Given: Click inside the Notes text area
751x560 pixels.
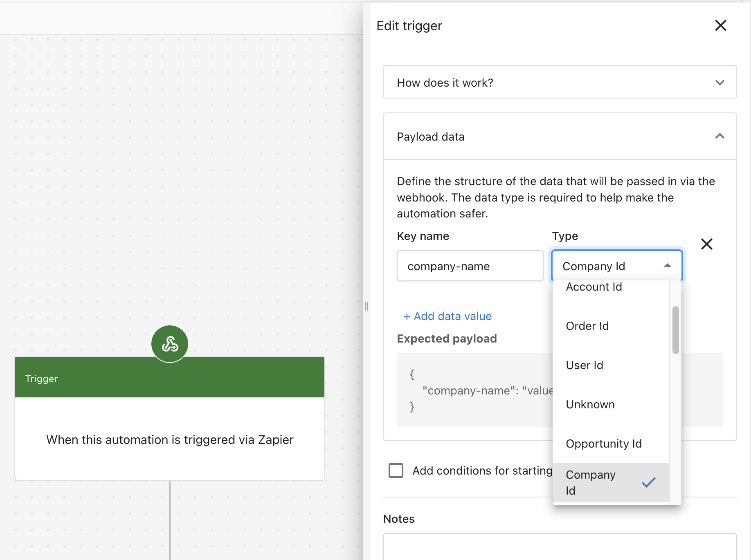Looking at the screenshot, I should click(560, 547).
